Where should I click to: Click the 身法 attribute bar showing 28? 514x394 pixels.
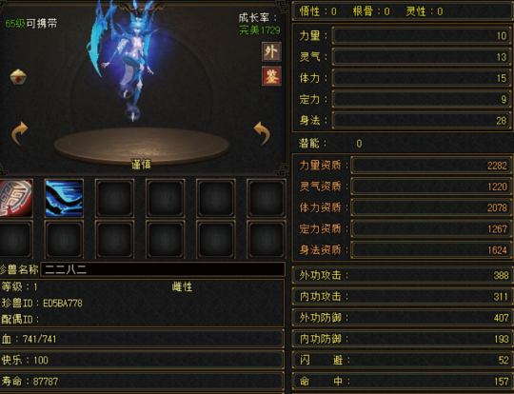(422, 120)
